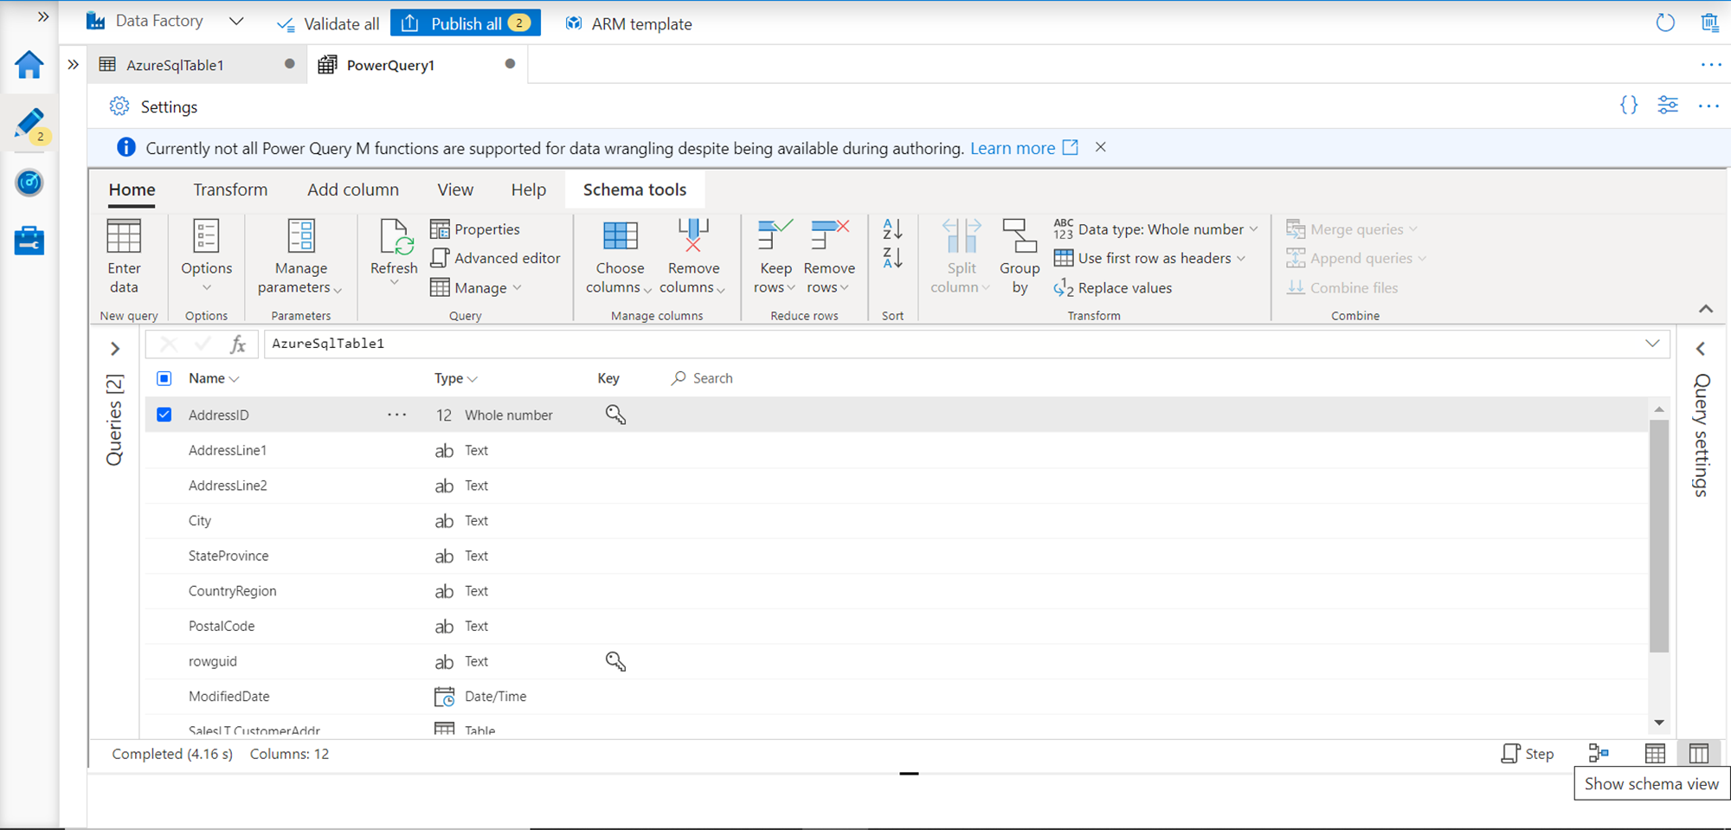The height and width of the screenshot is (830, 1731).
Task: Click Replace values in Transform group
Action: pos(1113,288)
